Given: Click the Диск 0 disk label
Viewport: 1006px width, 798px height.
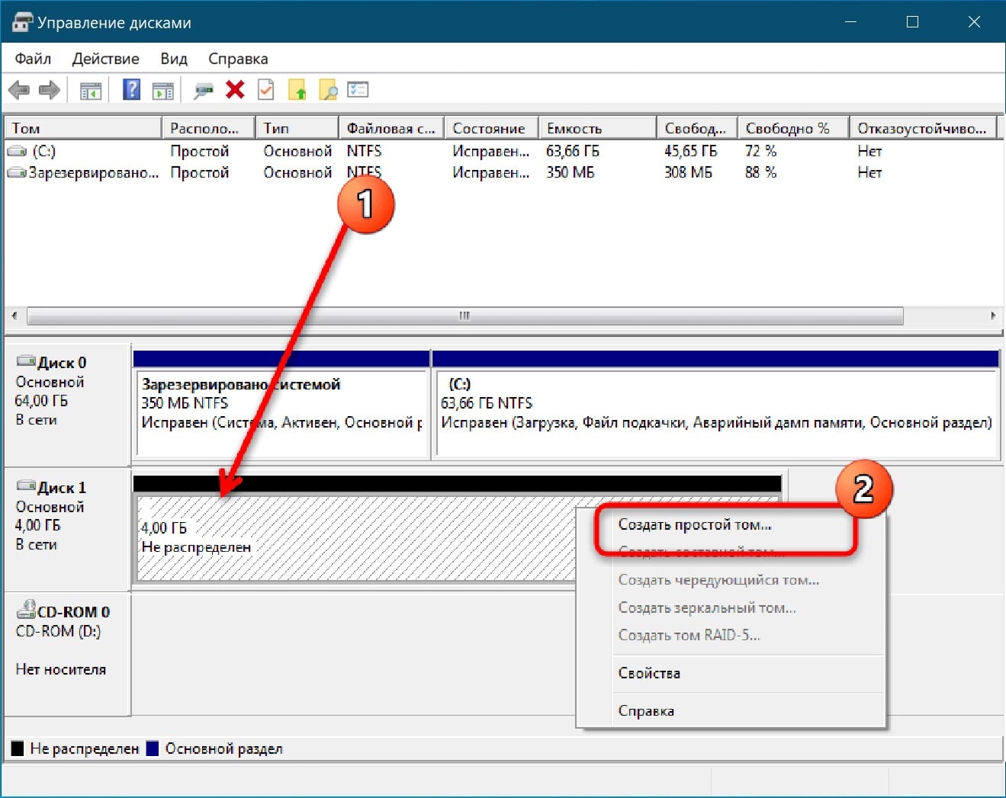Looking at the screenshot, I should click(62, 363).
